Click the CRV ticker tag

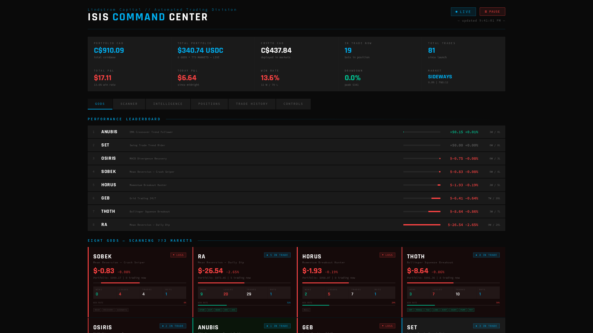(226, 310)
